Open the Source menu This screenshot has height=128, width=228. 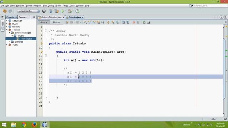[x=29, y=6]
